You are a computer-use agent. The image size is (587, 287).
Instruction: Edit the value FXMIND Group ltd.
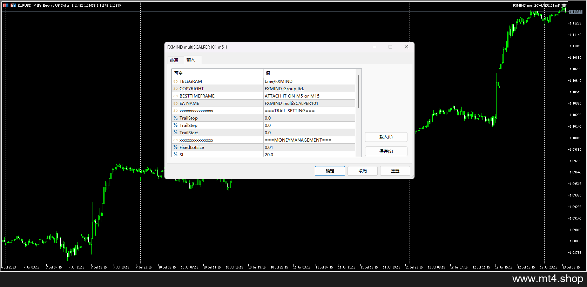pyautogui.click(x=309, y=88)
